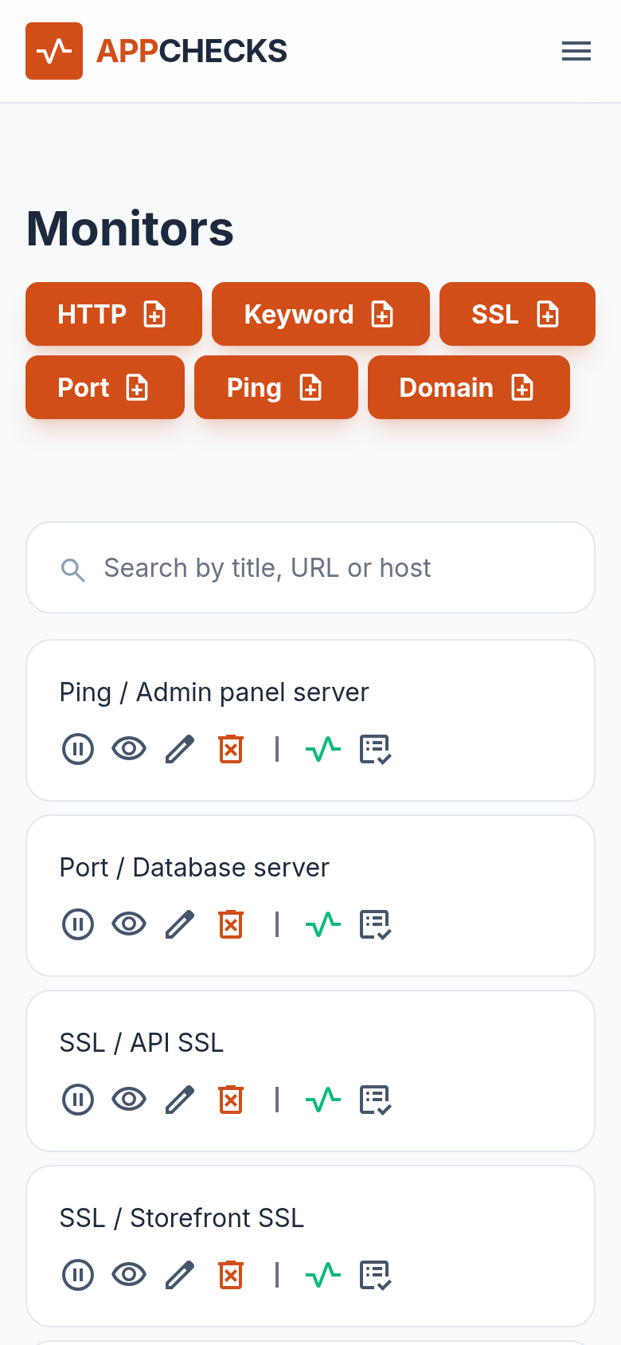
Task: Open the APPCHECKS home link text
Action: pos(191,51)
